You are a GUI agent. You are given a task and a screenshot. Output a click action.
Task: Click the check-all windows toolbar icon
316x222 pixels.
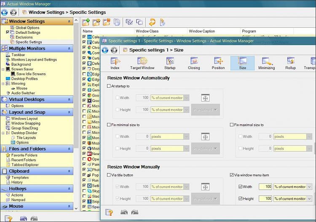point(129,22)
